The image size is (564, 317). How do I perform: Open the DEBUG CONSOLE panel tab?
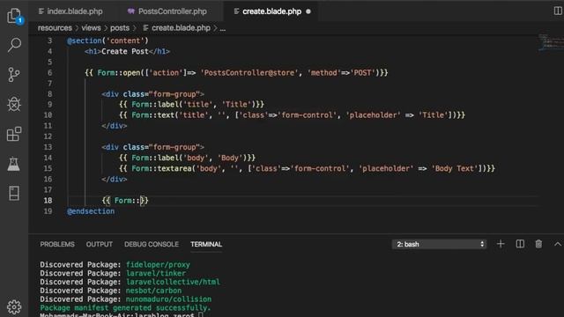pos(152,245)
